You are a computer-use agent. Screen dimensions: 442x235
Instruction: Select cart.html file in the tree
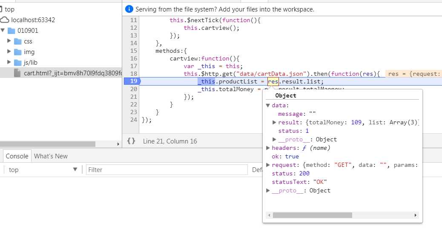tap(61, 73)
